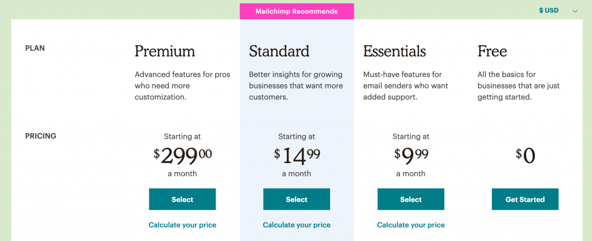Image resolution: width=592 pixels, height=241 pixels.
Task: Open Calculate your price under Essentials
Action: pyautogui.click(x=410, y=225)
